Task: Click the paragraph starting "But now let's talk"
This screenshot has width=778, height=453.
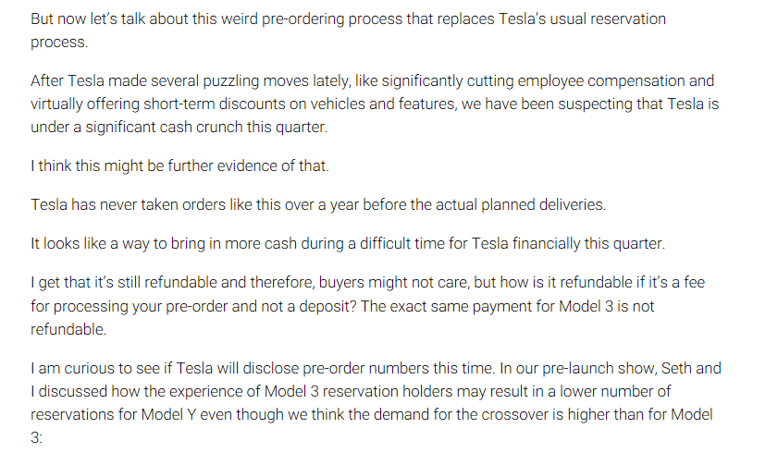Action: tap(349, 31)
